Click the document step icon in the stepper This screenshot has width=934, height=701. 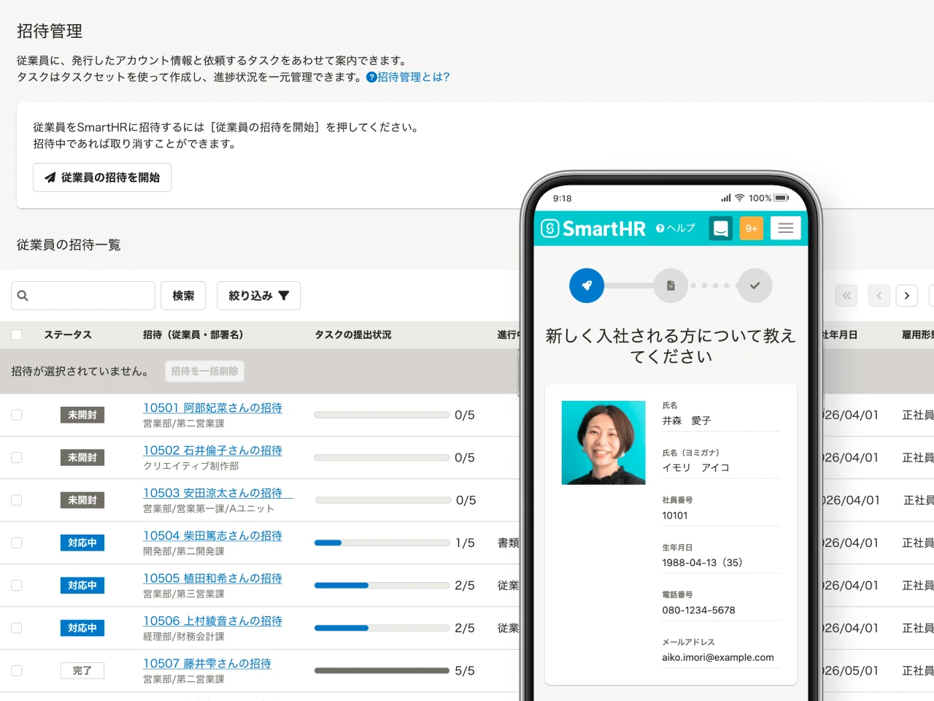tap(671, 286)
